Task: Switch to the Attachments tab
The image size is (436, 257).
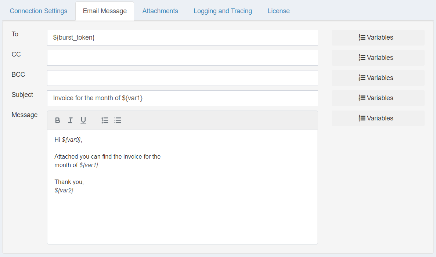Action: (160, 11)
